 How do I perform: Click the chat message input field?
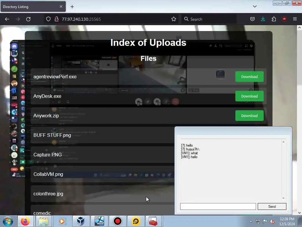click(x=218, y=206)
